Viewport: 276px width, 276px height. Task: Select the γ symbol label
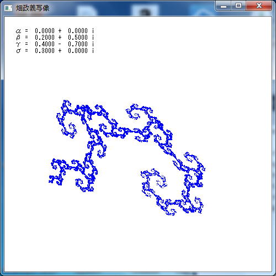click(18, 44)
